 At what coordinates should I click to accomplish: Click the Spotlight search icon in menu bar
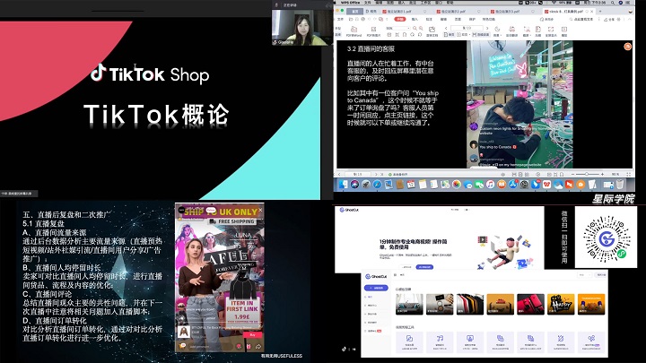coord(613,3)
